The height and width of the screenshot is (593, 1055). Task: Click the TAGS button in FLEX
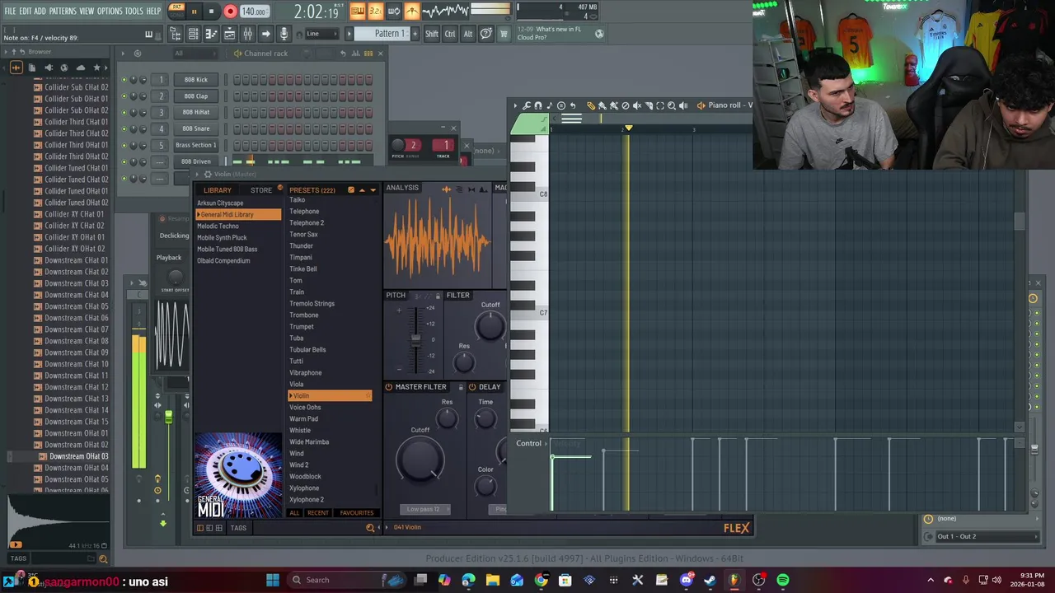(x=238, y=528)
